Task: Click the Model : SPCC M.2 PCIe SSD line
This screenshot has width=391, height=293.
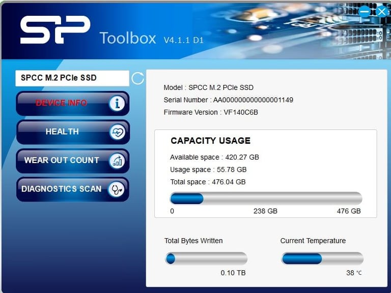Action: pyautogui.click(x=208, y=87)
